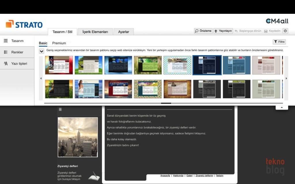Click the STRATO logo

point(24,24)
